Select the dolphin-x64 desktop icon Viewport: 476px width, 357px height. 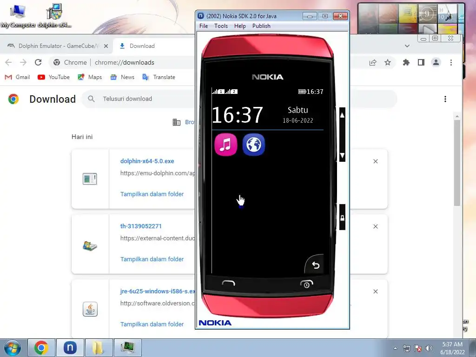pos(54,16)
